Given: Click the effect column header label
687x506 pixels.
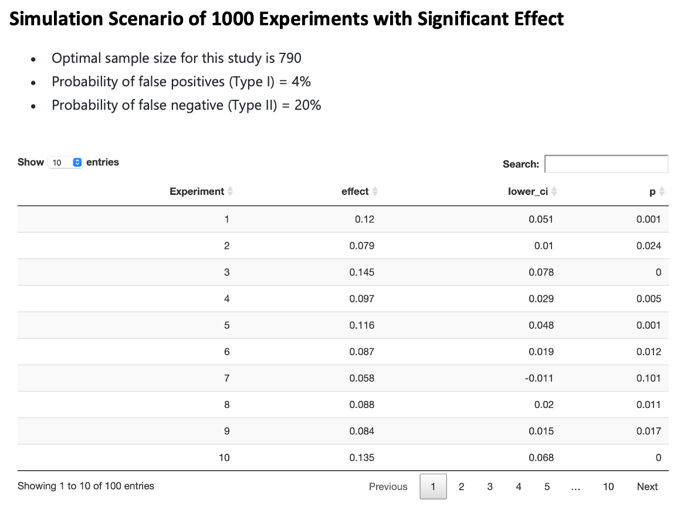Looking at the screenshot, I should 355,191.
